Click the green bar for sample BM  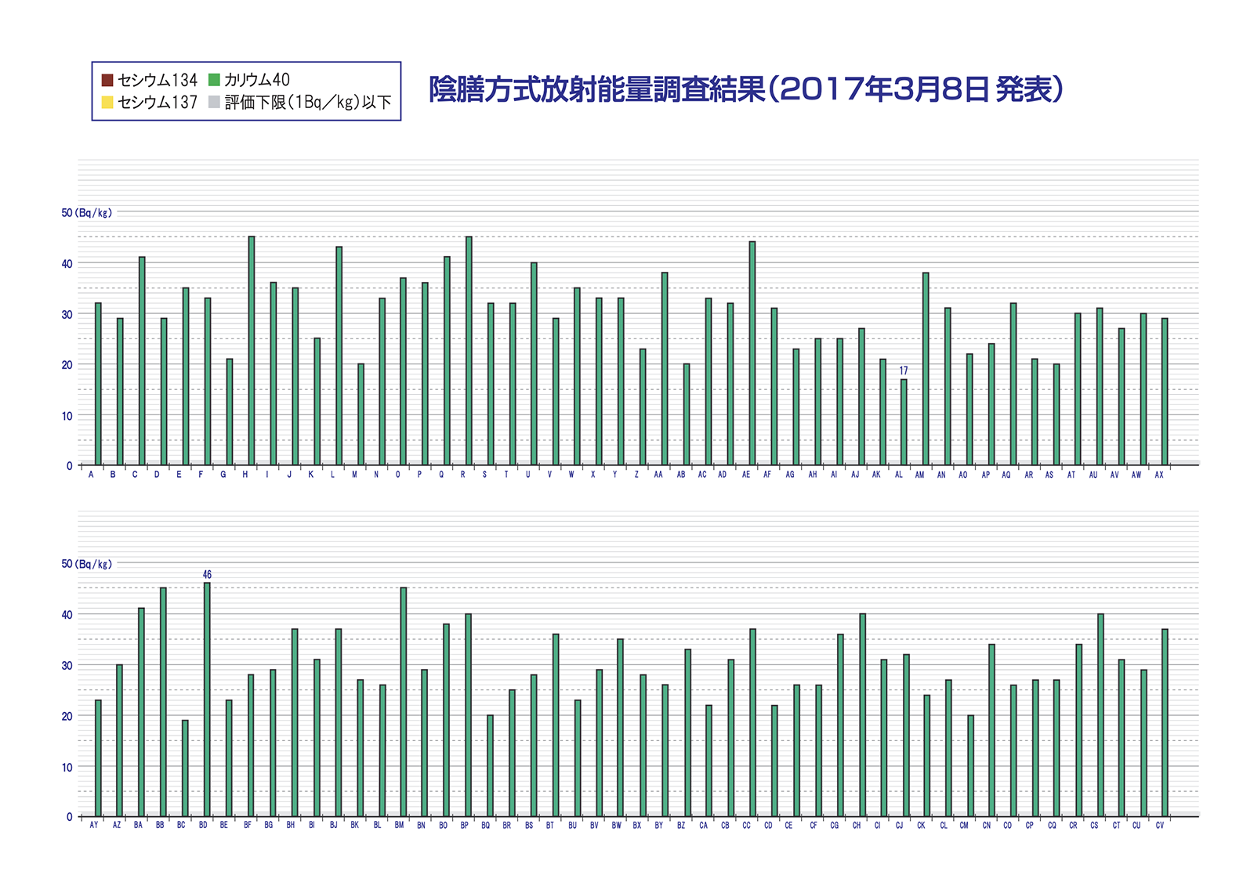pos(404,702)
